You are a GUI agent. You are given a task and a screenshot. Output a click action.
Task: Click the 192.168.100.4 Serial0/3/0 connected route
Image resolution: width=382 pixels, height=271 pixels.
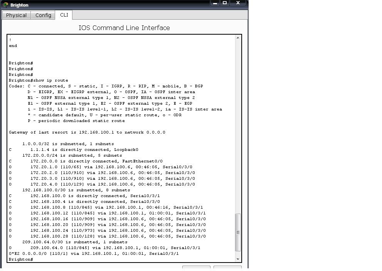pos(84,202)
